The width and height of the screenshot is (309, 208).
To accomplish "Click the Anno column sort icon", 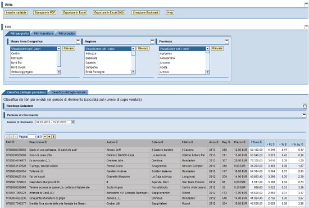I will coord(217,142).
